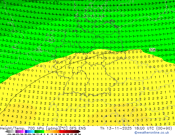
Task: Click the 308 height contour label
Action: [152, 50]
